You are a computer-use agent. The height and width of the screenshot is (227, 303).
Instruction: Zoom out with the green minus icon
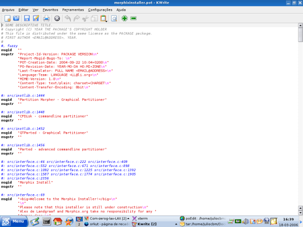coord(133,18)
